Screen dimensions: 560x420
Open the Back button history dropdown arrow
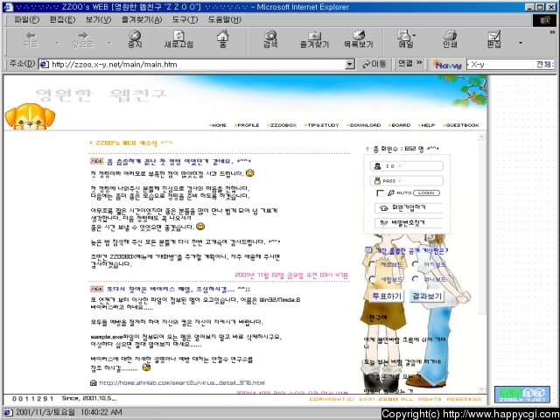58,43
